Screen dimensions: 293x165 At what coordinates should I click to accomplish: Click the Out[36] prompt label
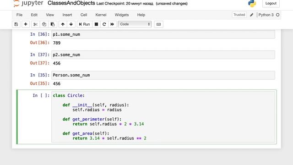40,43
